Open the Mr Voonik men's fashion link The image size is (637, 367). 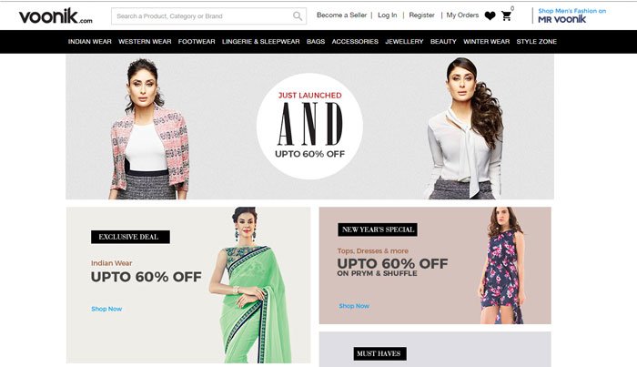(x=571, y=15)
